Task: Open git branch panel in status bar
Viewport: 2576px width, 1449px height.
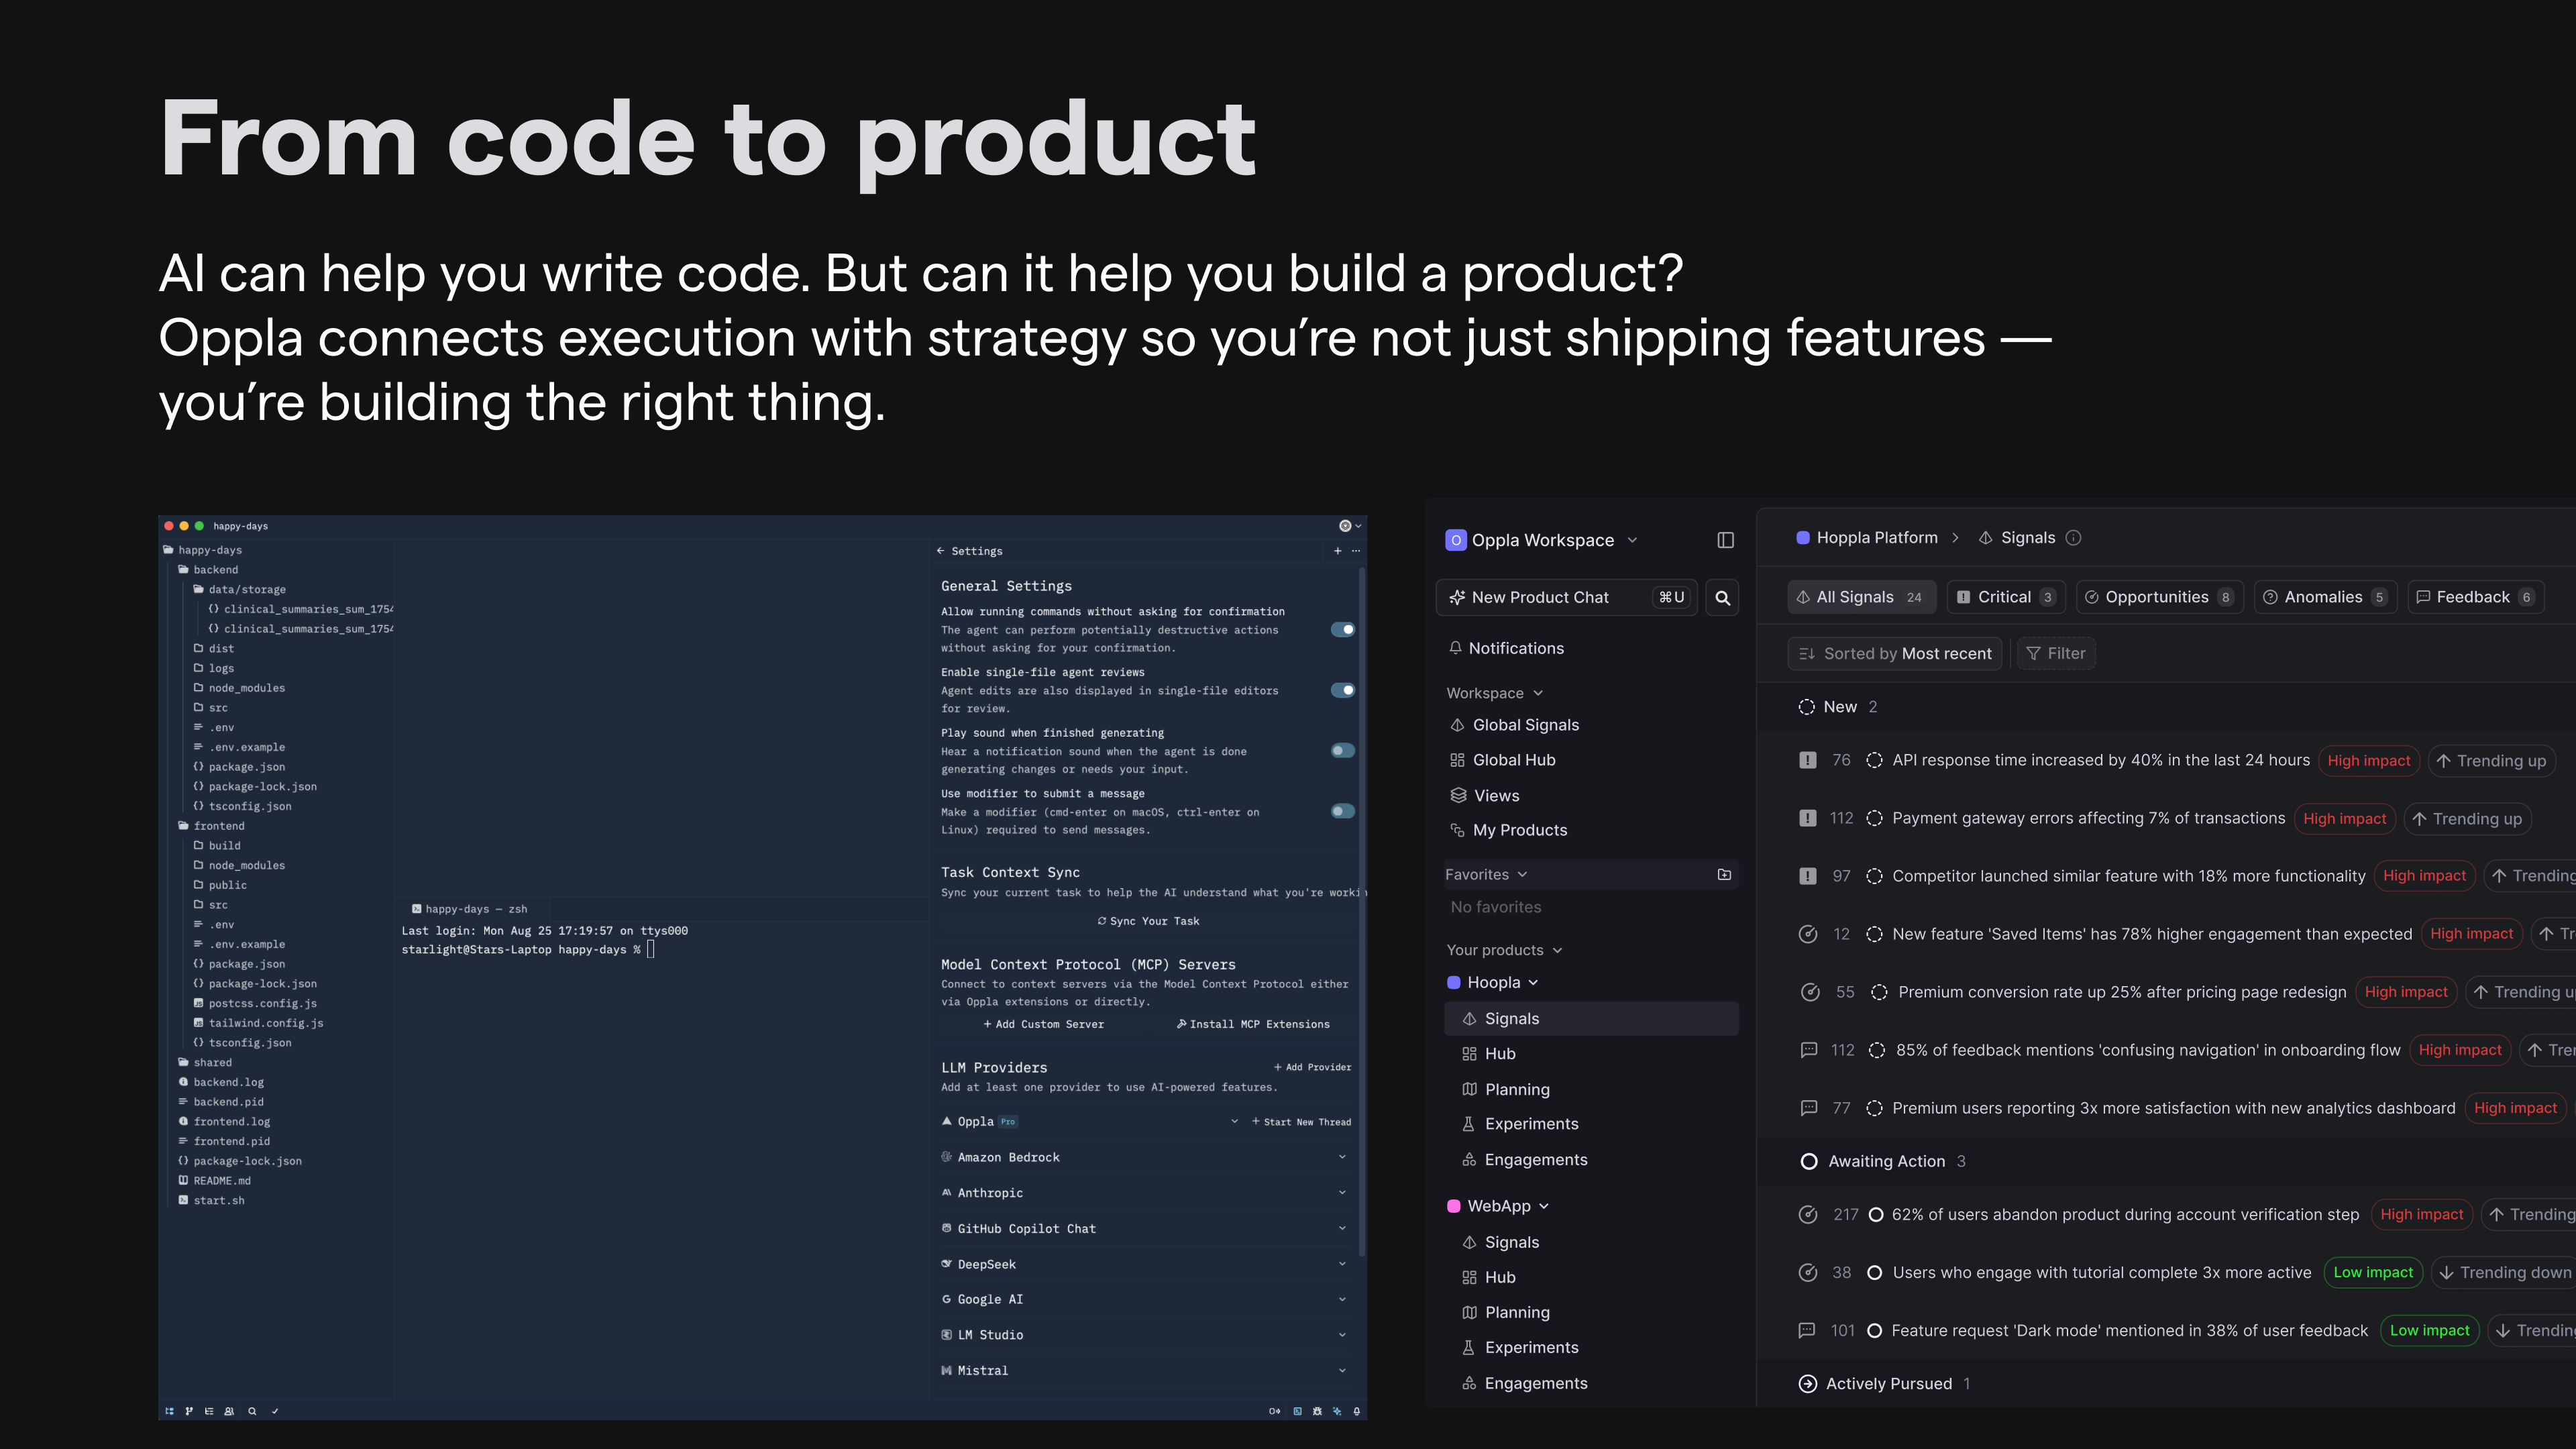Action: point(189,1411)
